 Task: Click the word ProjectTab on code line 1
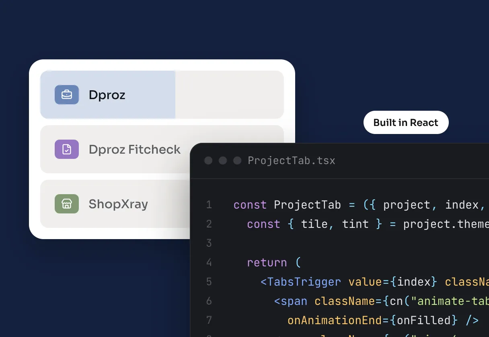tap(308, 205)
